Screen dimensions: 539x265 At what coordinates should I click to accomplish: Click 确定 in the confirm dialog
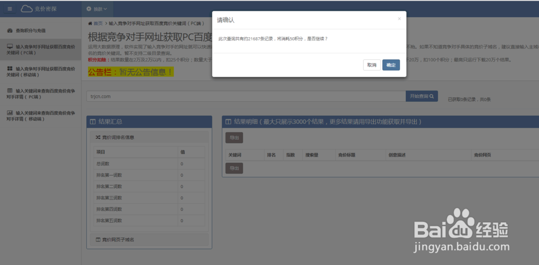coord(391,65)
